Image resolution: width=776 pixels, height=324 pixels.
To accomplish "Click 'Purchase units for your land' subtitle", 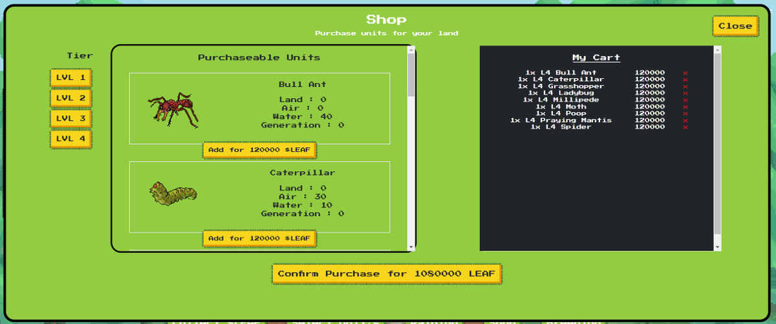I will pyautogui.click(x=387, y=33).
